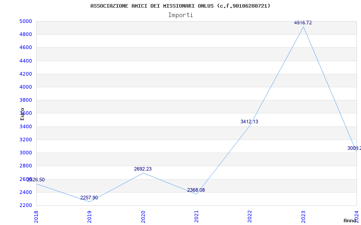Click the 4916.72 data label
This screenshot has width=361, height=225.
pyautogui.click(x=303, y=22)
